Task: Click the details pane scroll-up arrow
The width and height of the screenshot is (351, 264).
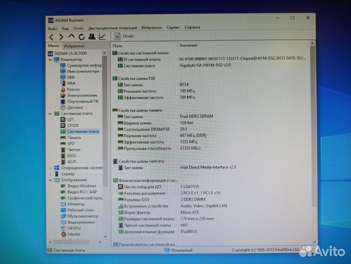Action: pos(312,44)
